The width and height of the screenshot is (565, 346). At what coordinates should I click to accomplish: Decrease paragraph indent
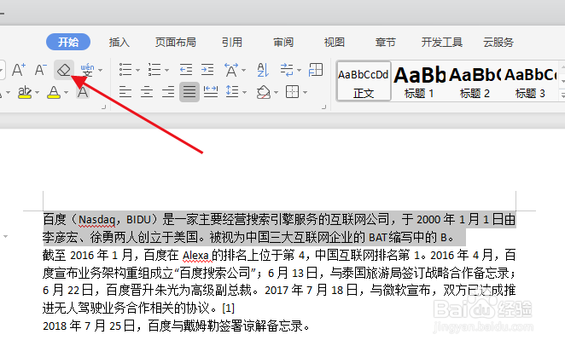[x=186, y=70]
